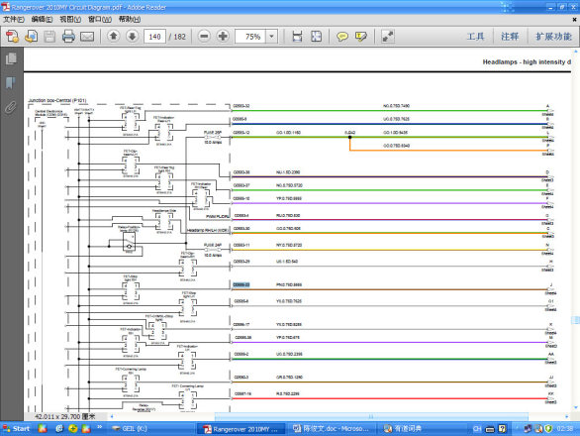Select the highlight text tool

coord(361,37)
